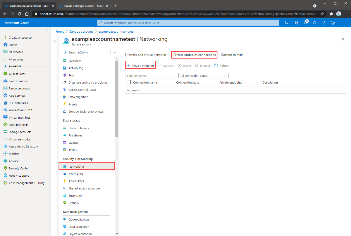Open Blob containers for the storage account
351x236 pixels.
click(79, 128)
